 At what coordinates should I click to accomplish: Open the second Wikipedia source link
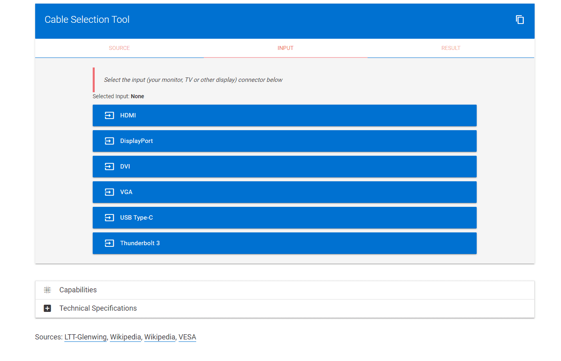pos(160,337)
